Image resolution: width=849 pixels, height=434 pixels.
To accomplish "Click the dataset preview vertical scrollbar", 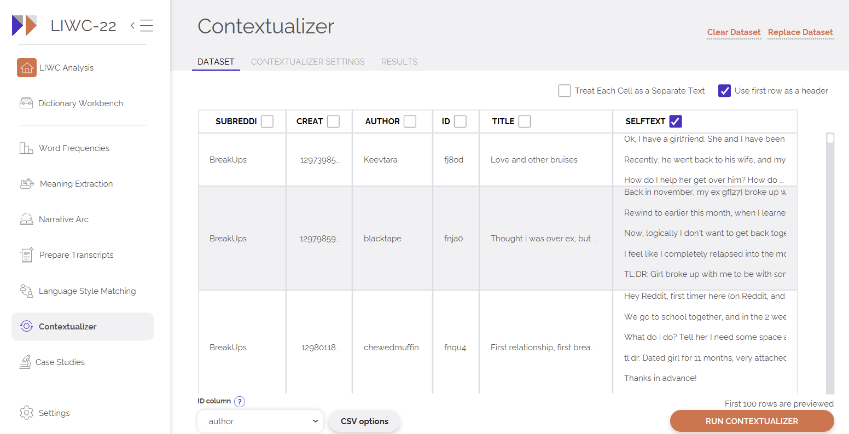I will point(830,263).
